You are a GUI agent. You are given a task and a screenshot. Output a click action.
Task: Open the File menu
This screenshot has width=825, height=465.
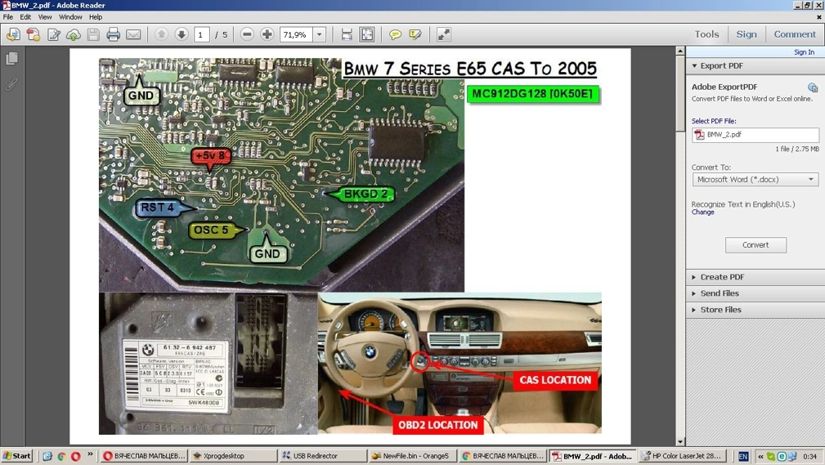tap(8, 17)
